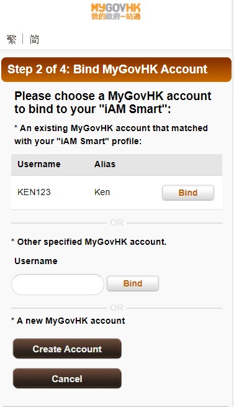The height and width of the screenshot is (407, 234).
Task: Bind the KEN123 account
Action: click(188, 193)
